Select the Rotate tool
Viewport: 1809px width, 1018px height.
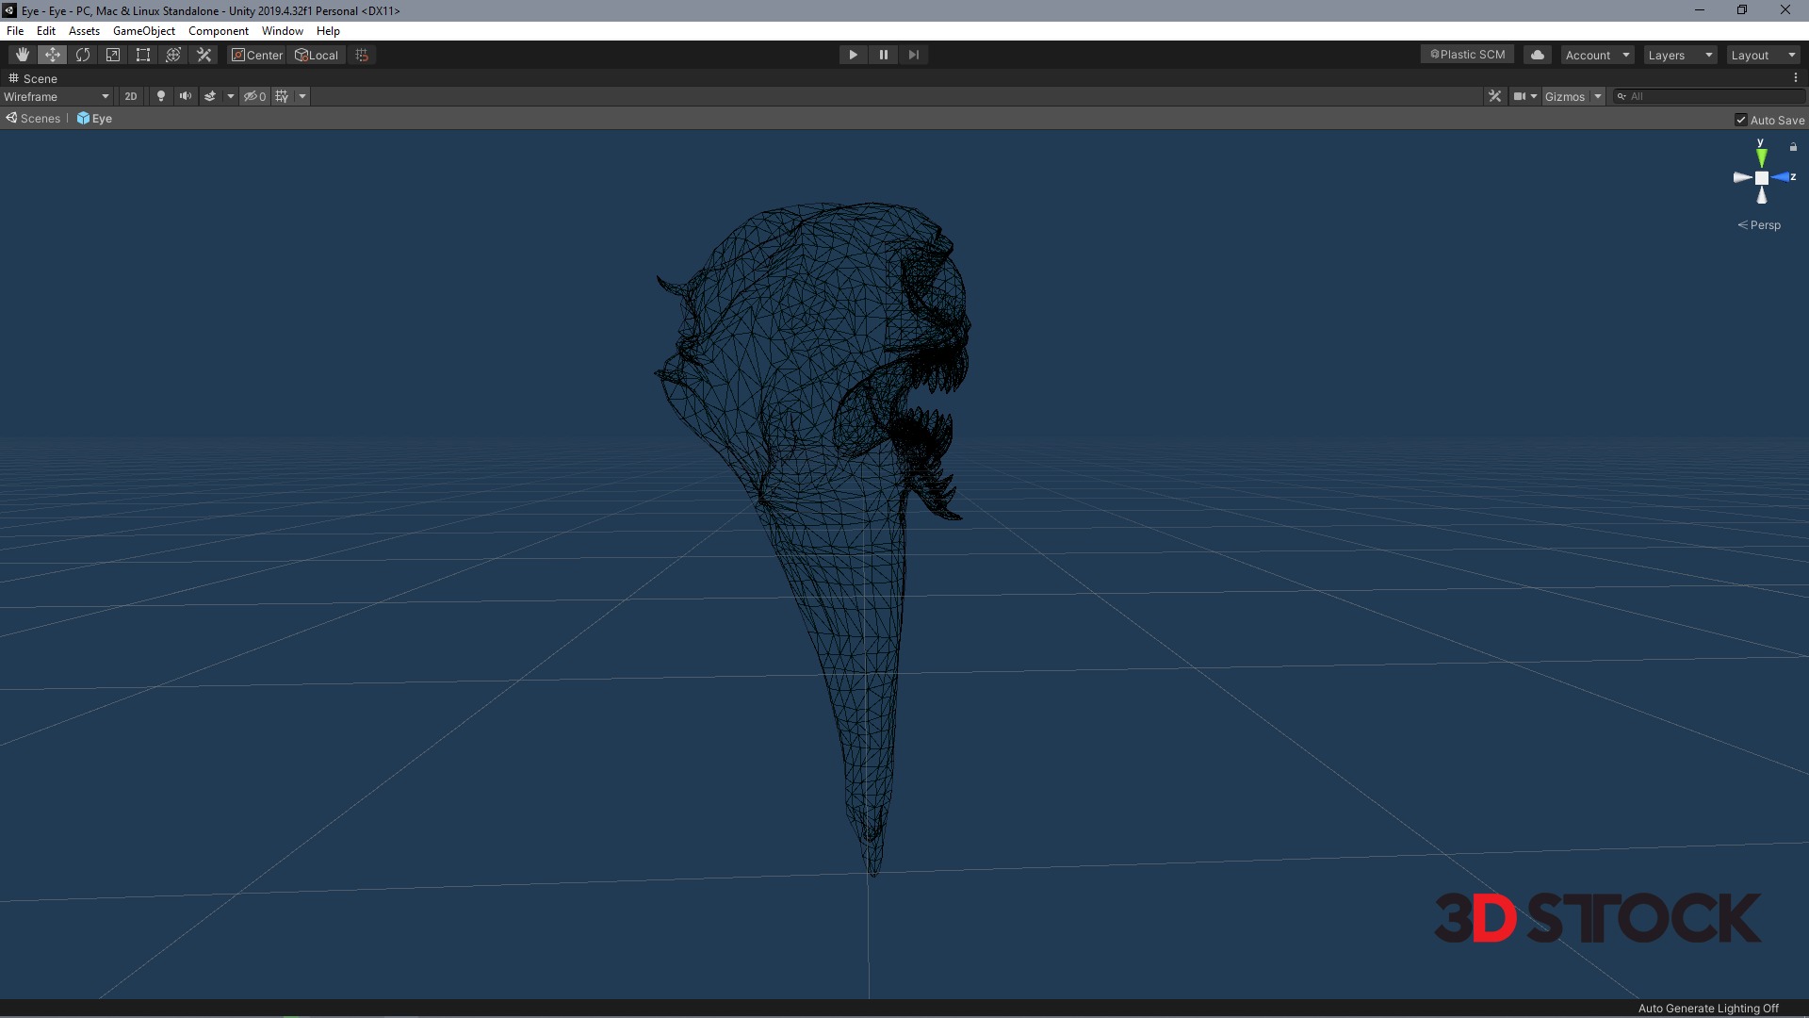83,55
